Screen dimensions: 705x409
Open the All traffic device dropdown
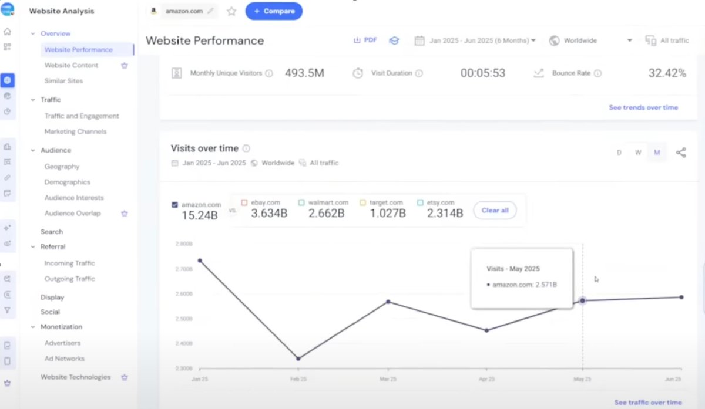667,40
